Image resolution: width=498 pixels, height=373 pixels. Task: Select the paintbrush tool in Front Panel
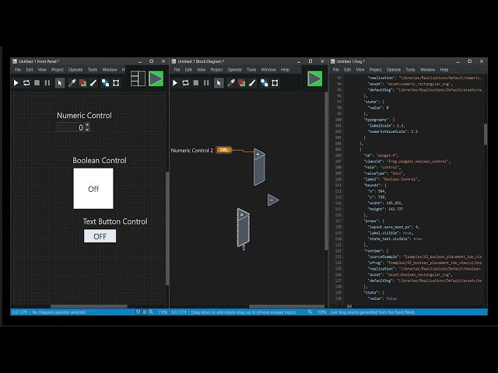point(93,83)
